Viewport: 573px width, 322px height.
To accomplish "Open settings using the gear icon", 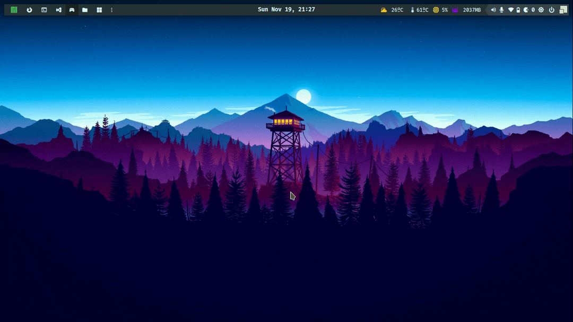I will coord(541,10).
